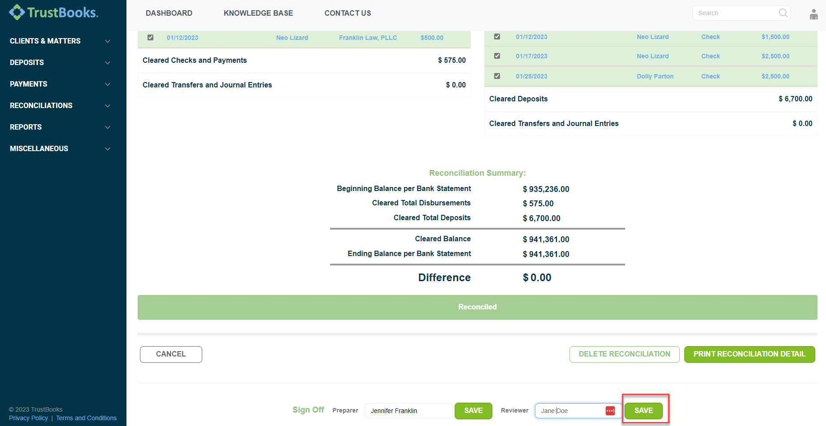This screenshot has width=826, height=426.
Task: Click the Cleared Checks and Payments total $ 575.00
Action: click(452, 60)
